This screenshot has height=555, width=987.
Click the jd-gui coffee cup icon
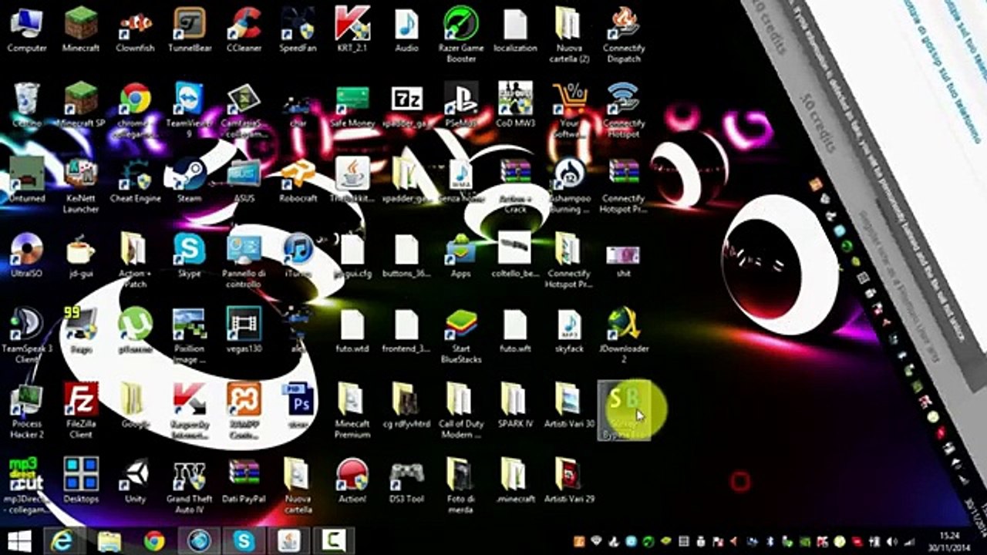81,255
